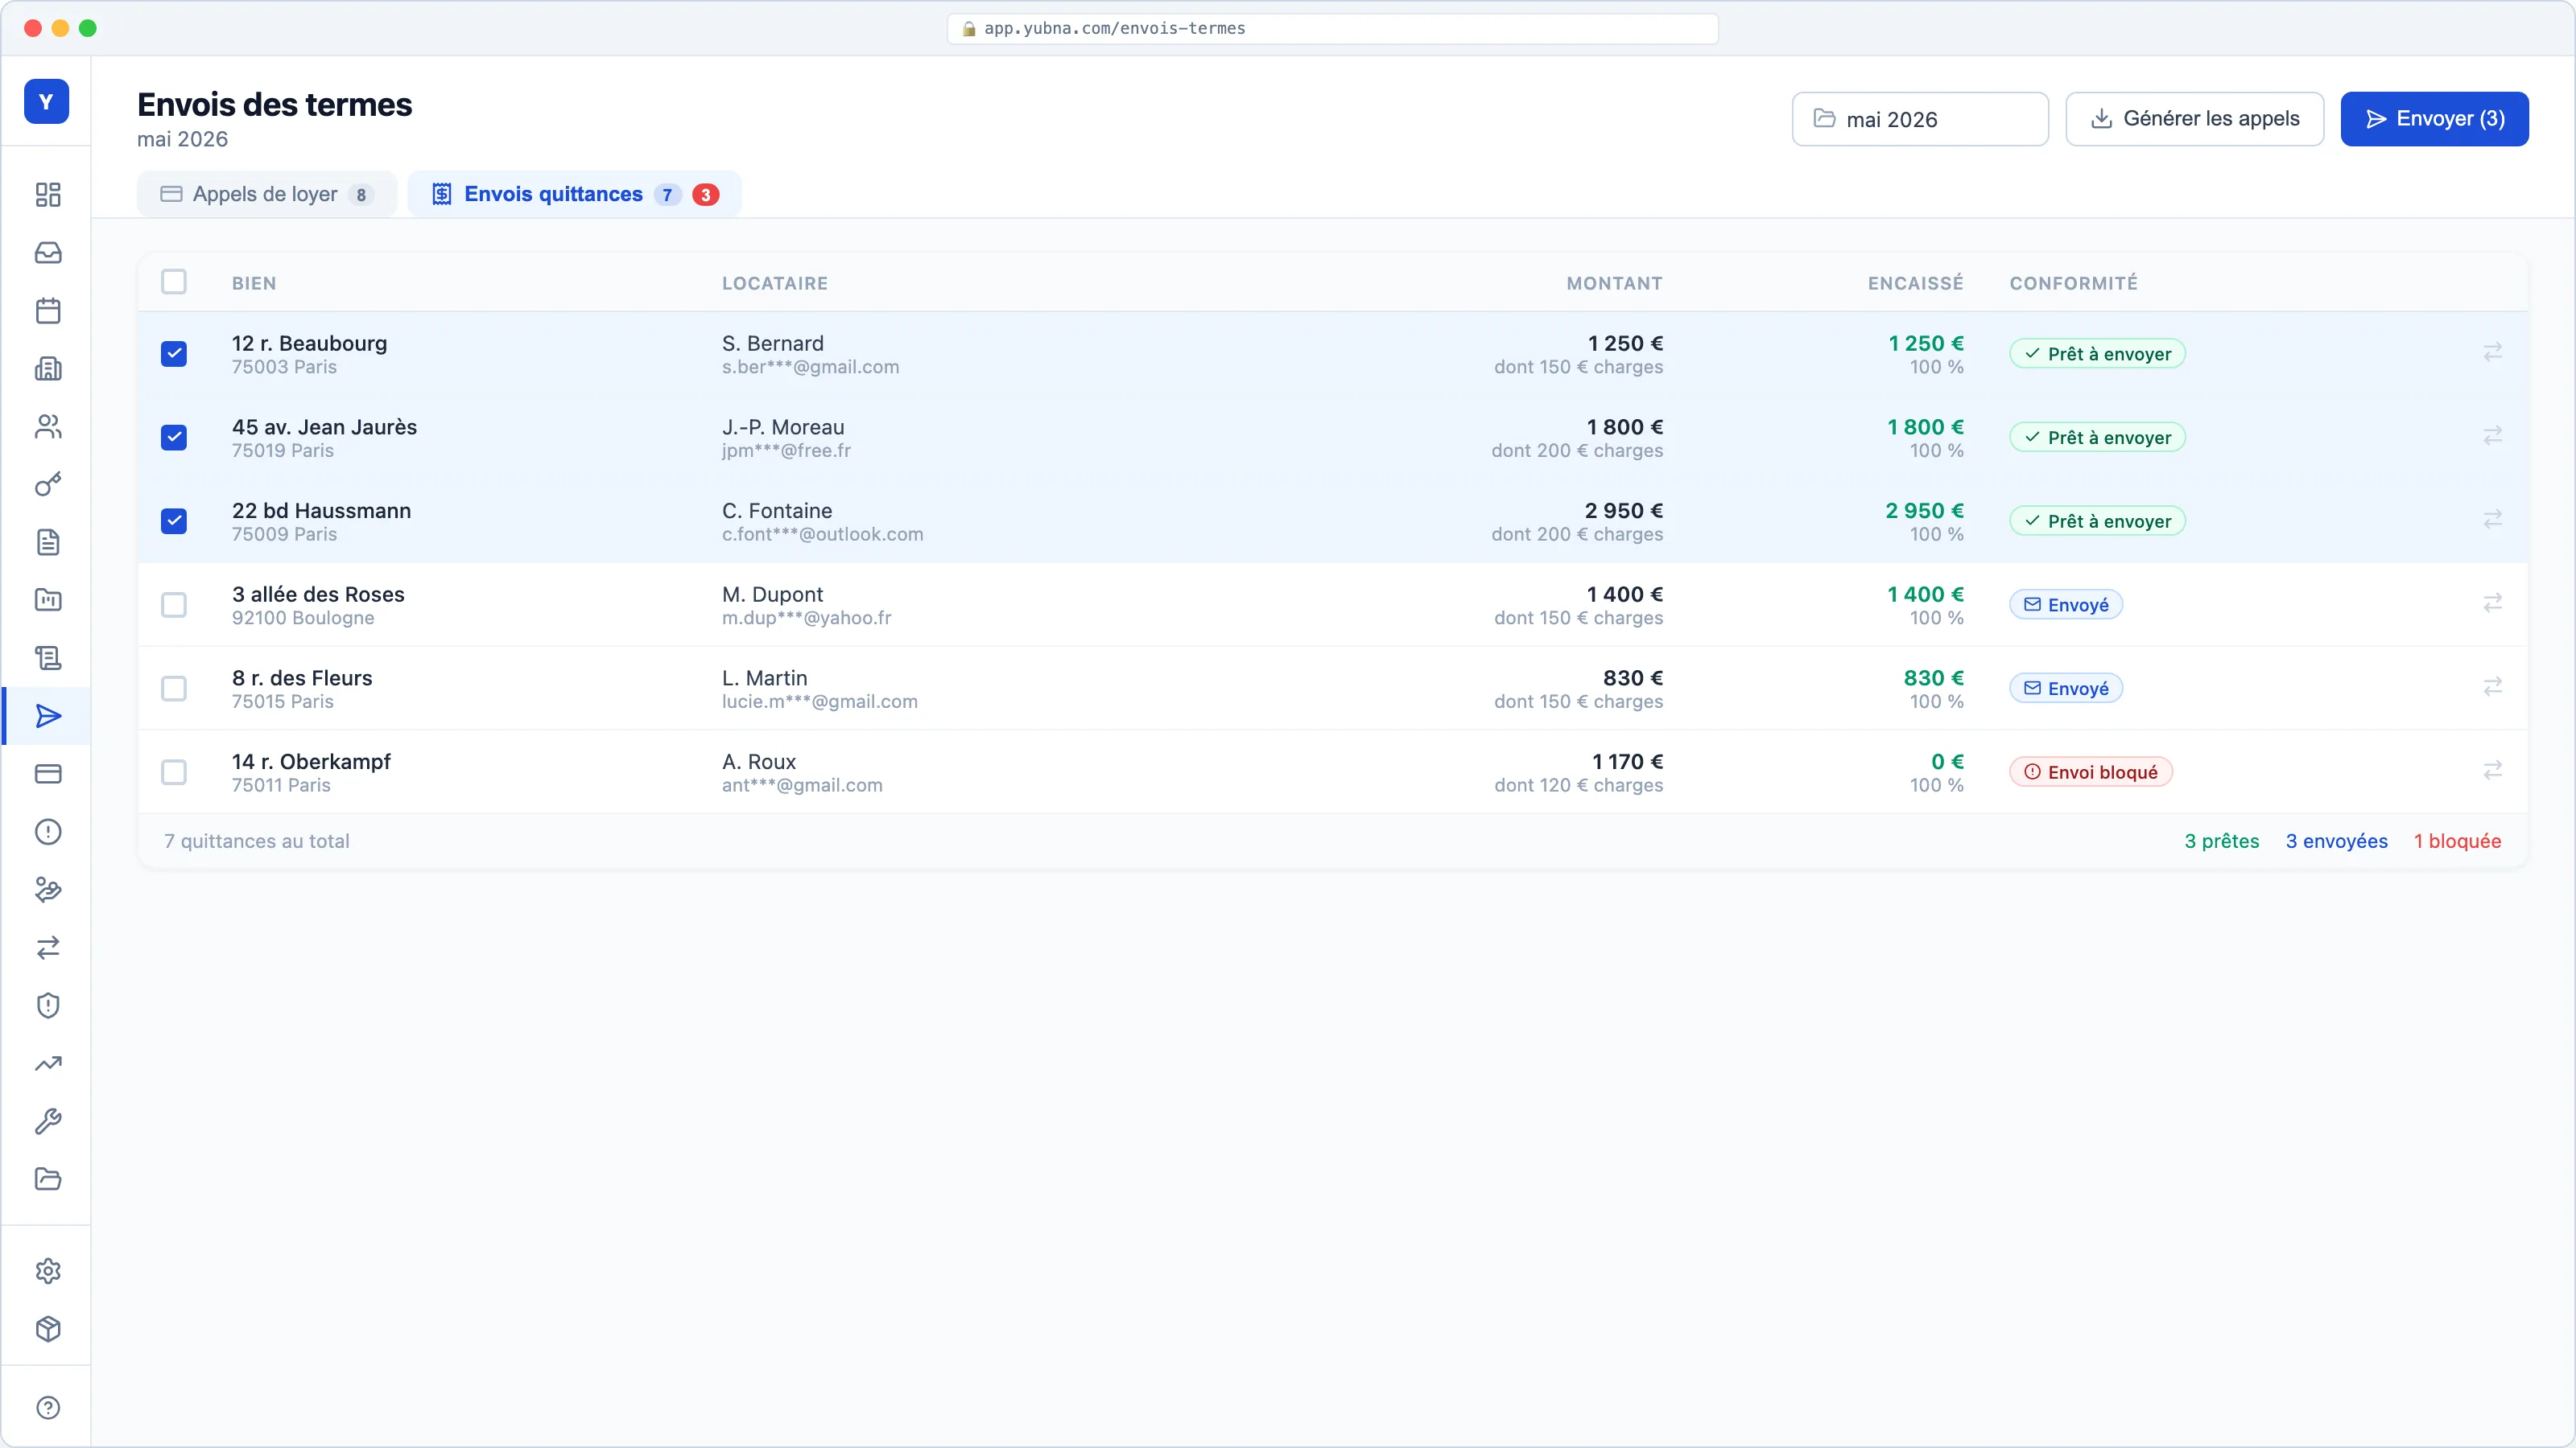
Task: Click the CONFORMITÉ column header
Action: (x=2074, y=283)
